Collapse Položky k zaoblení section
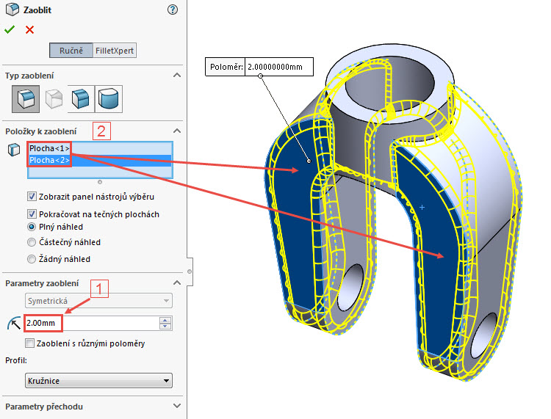The height and width of the screenshot is (419, 551). (177, 131)
